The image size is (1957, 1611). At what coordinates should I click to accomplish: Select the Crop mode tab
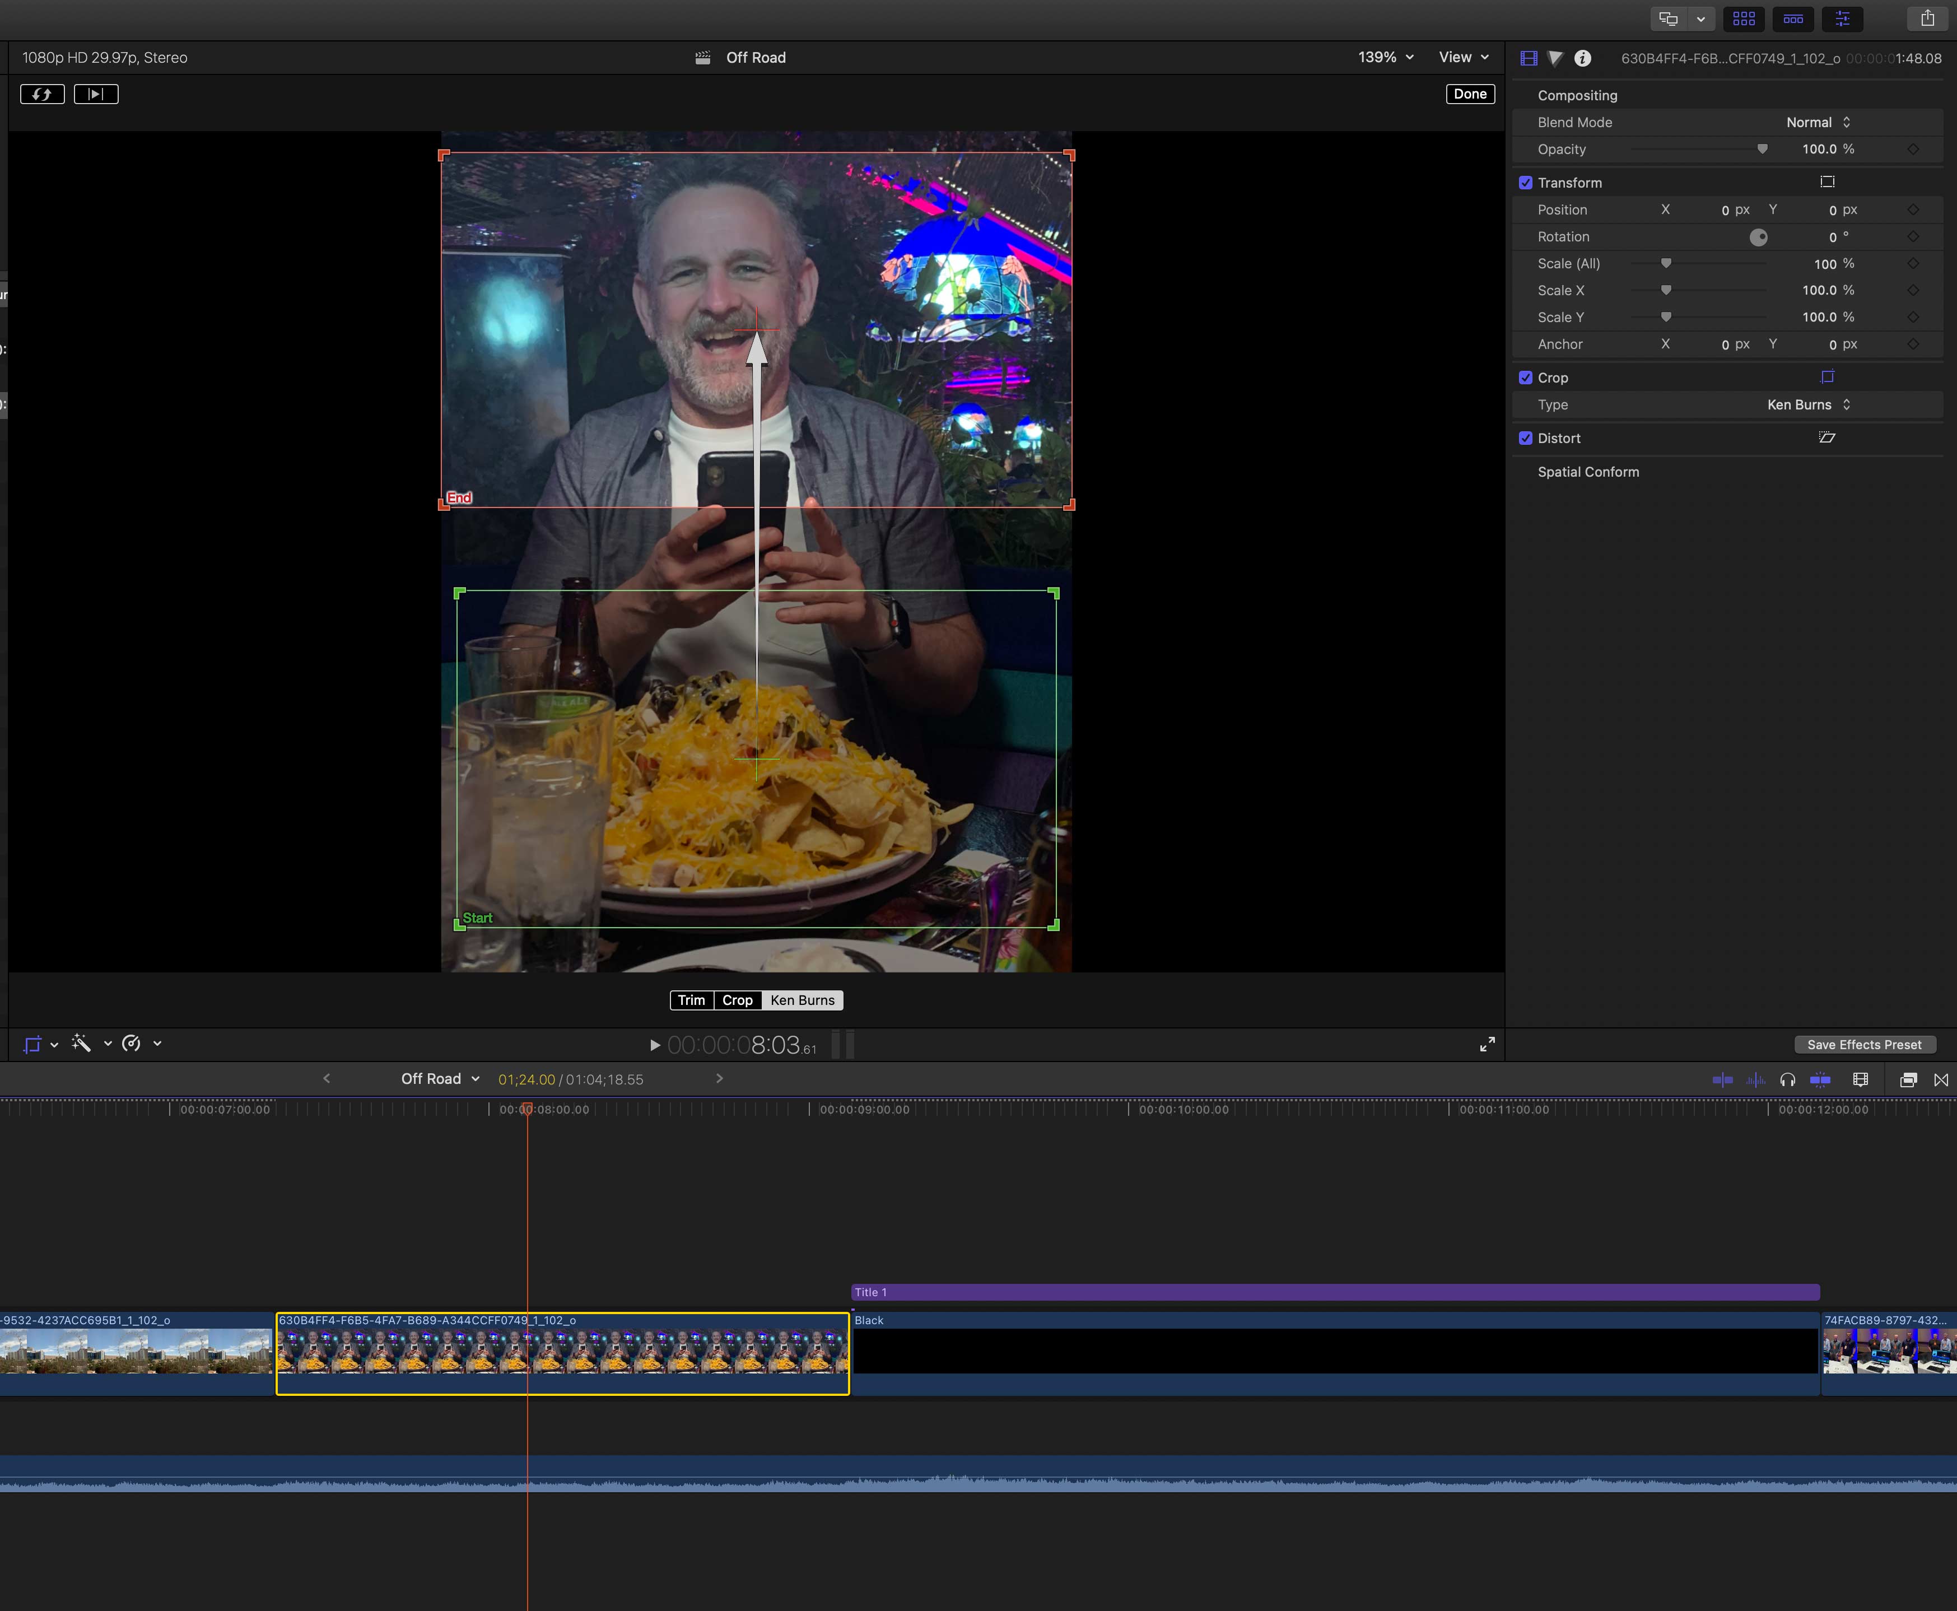(x=738, y=999)
